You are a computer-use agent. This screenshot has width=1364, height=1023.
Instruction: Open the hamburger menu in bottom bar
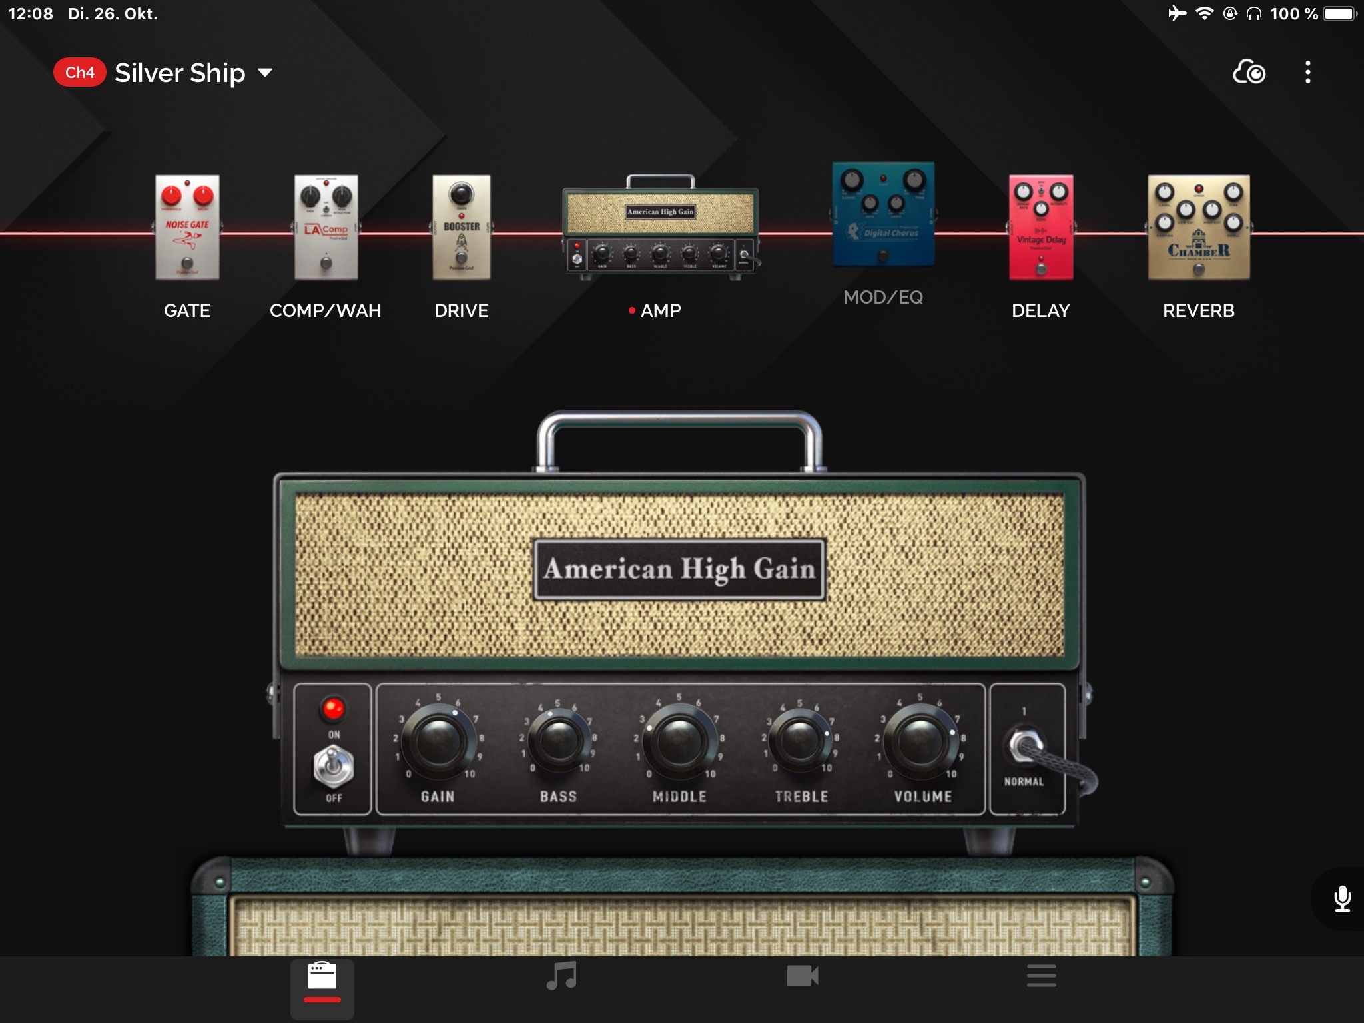point(1041,976)
